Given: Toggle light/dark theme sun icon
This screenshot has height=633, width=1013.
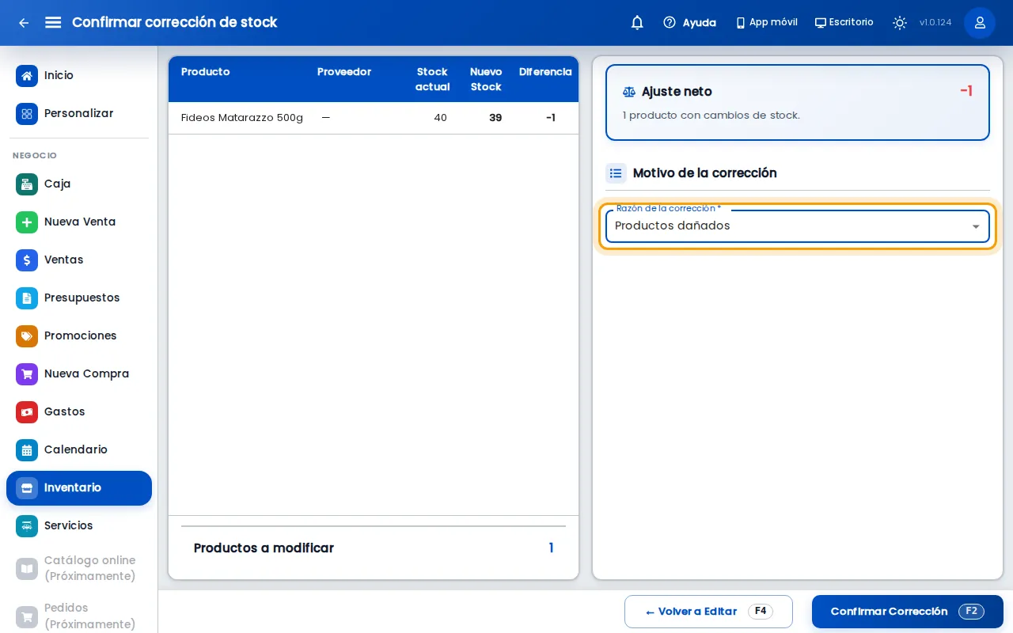Looking at the screenshot, I should pyautogui.click(x=900, y=23).
